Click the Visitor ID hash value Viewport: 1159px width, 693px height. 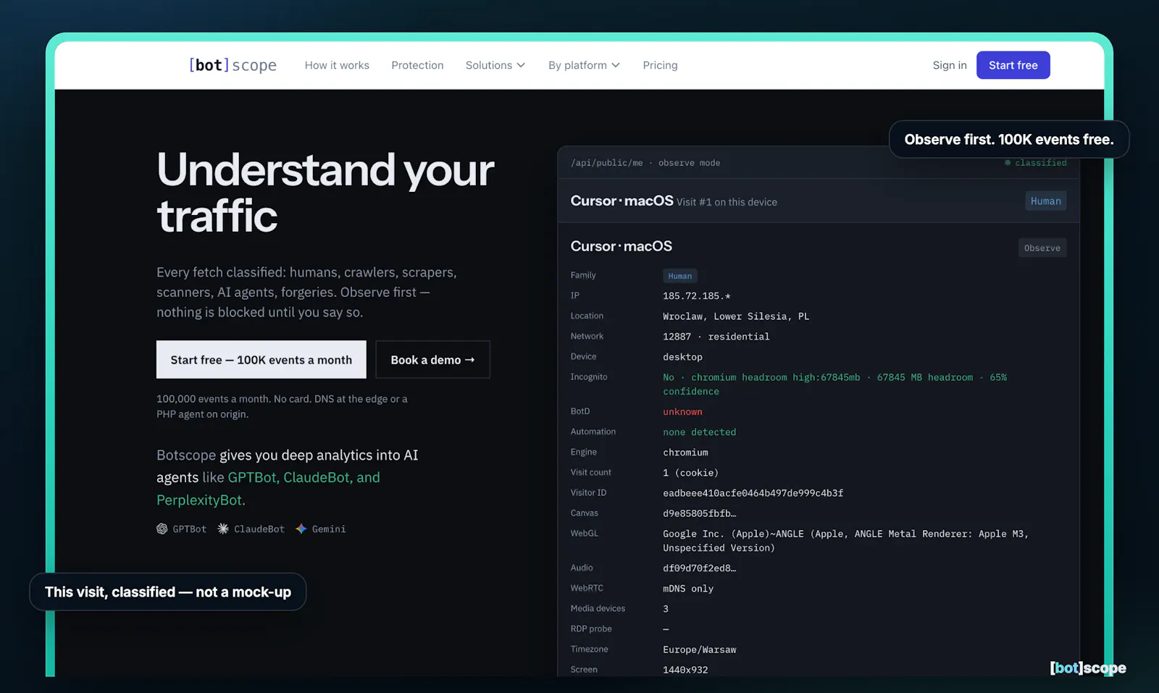pos(753,493)
